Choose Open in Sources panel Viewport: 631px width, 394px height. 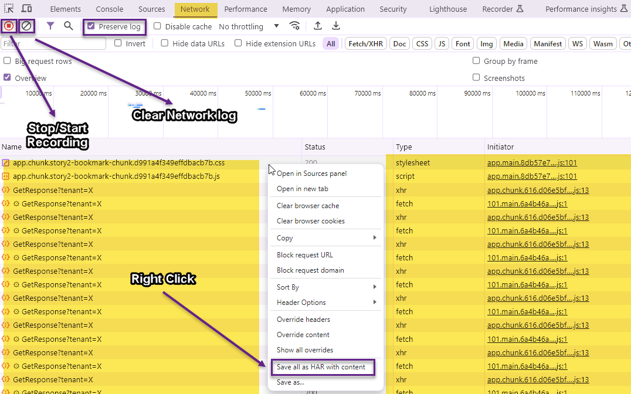(325, 174)
